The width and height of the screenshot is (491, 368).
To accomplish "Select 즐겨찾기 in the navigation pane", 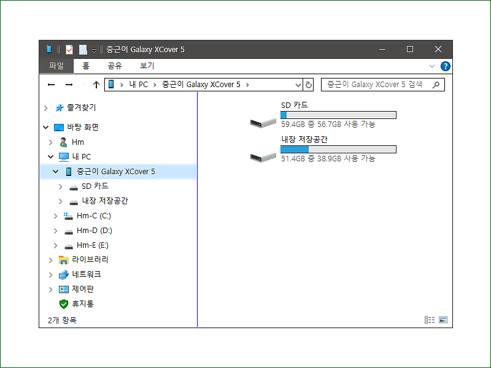I will click(82, 108).
